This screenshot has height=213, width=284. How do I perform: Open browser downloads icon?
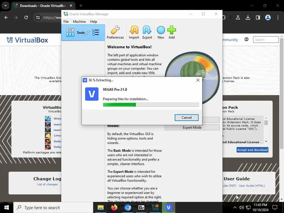click(248, 17)
